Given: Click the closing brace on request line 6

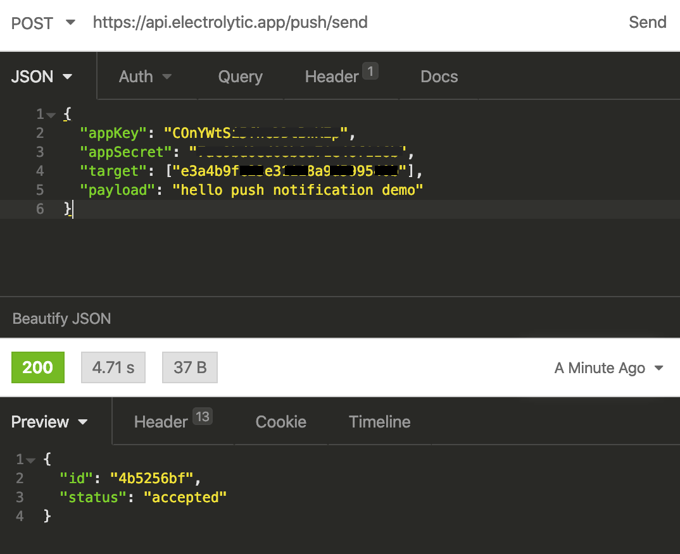Looking at the screenshot, I should 67,209.
